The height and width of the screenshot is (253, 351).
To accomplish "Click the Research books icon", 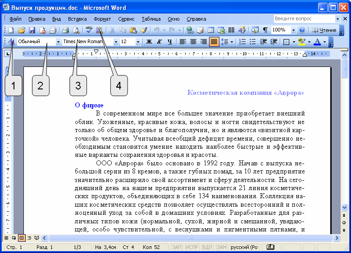I will click(x=100, y=30).
